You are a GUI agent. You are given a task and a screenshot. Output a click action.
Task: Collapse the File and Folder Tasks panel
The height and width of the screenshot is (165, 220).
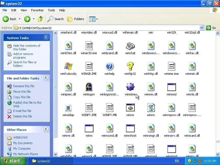[46, 78]
